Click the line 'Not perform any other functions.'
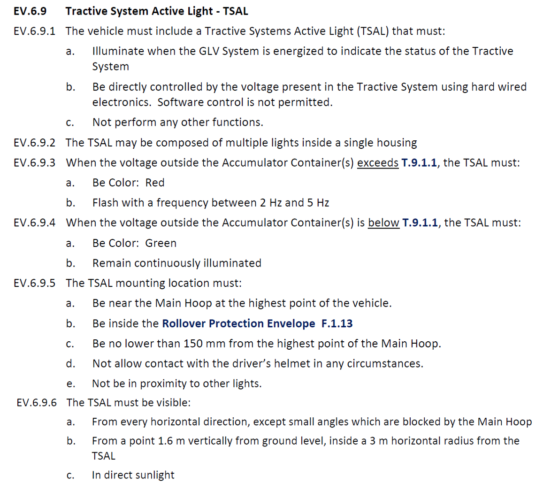Viewport: 551px width, 484px height. 178,123
